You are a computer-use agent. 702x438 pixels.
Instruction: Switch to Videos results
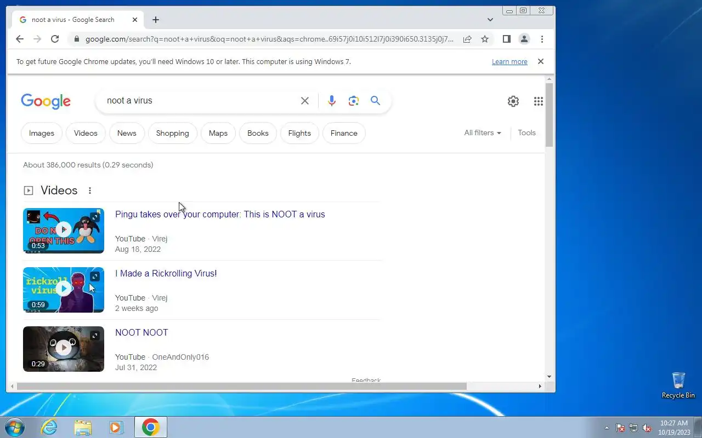point(86,133)
